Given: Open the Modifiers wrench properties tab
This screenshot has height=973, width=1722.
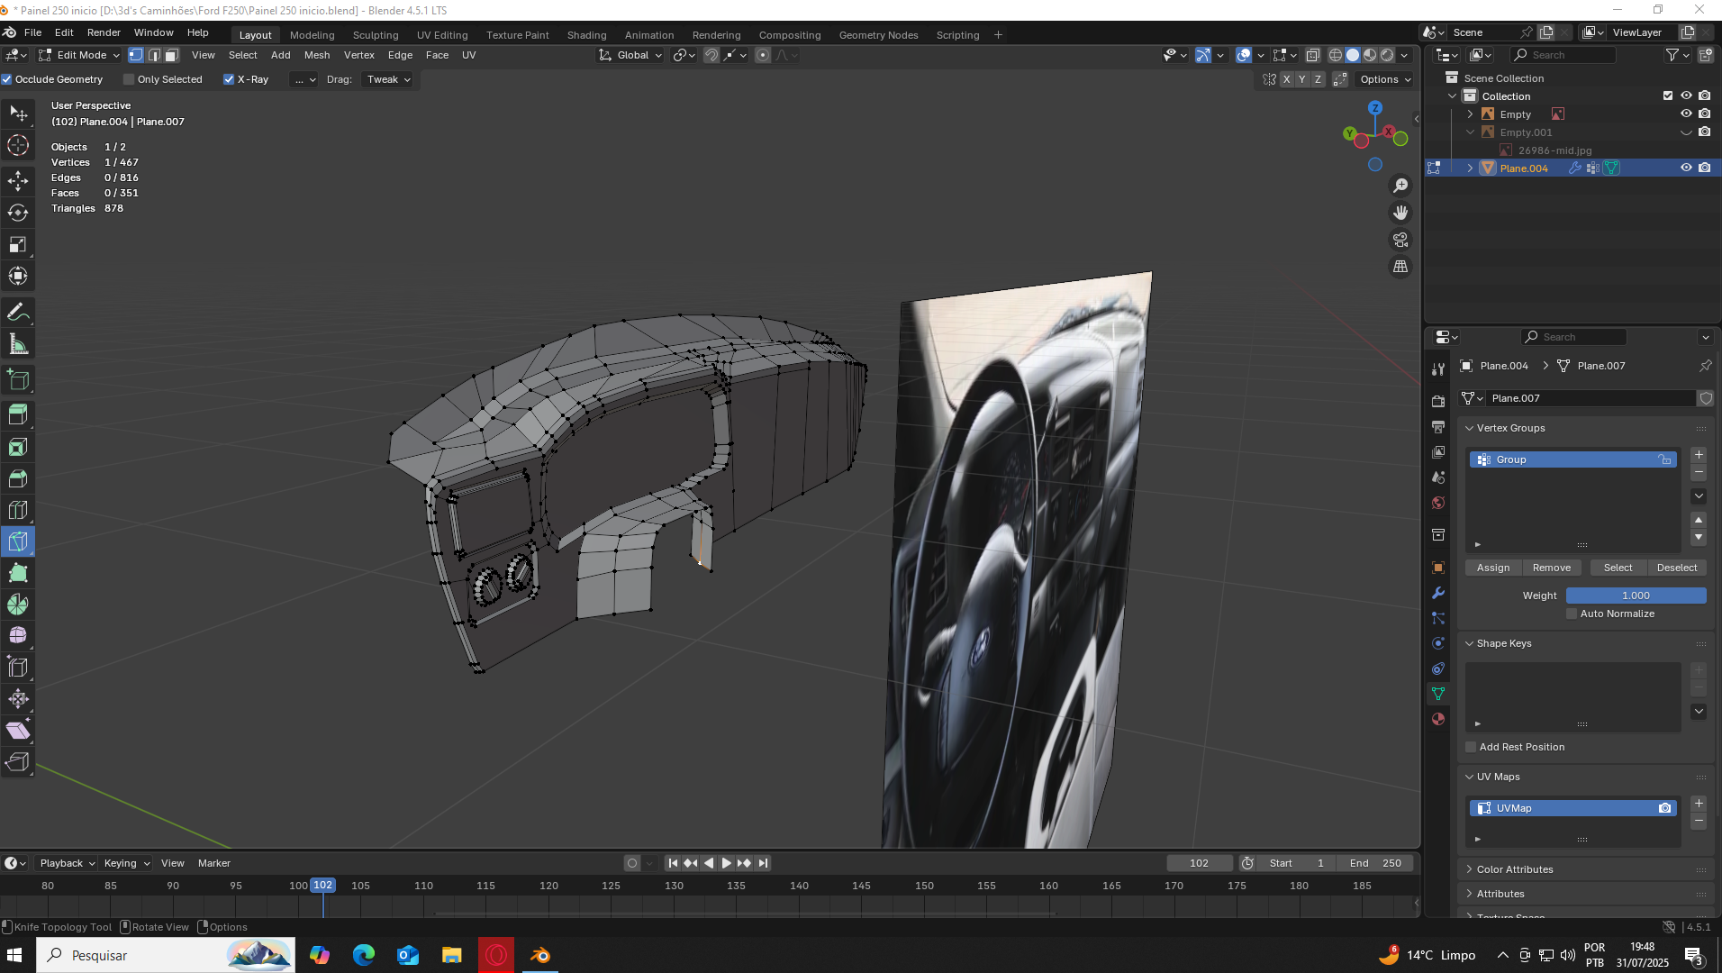Looking at the screenshot, I should pos(1438,593).
